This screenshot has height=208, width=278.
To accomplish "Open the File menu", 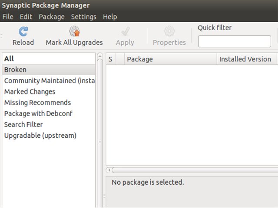I will [x=8, y=17].
